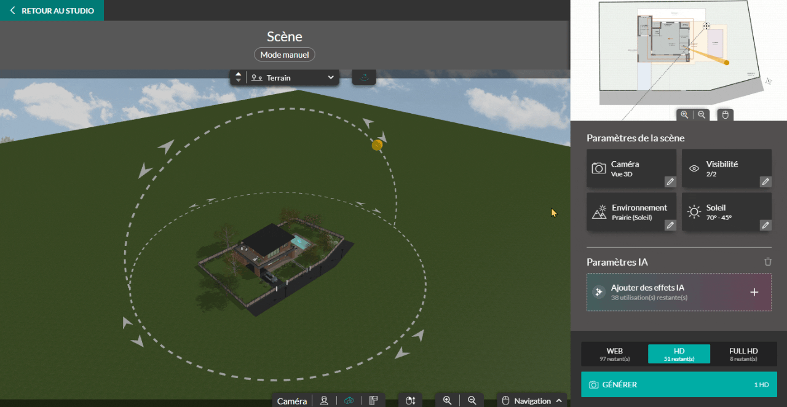Select the first-person camera icon
The image size is (787, 407).
(324, 400)
